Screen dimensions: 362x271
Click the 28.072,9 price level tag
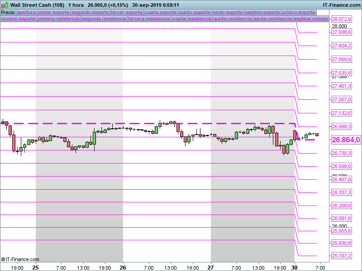[342, 19]
